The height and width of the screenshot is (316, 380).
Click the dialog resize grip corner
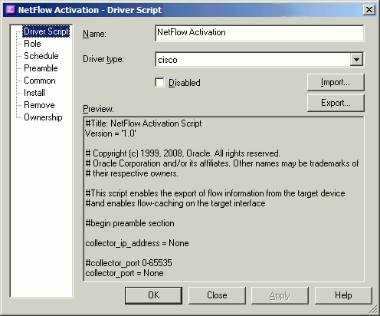[x=373, y=309]
